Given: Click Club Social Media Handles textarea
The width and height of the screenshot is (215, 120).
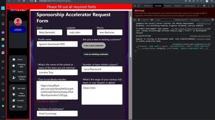Looking at the screenshot, I should click(57, 90).
